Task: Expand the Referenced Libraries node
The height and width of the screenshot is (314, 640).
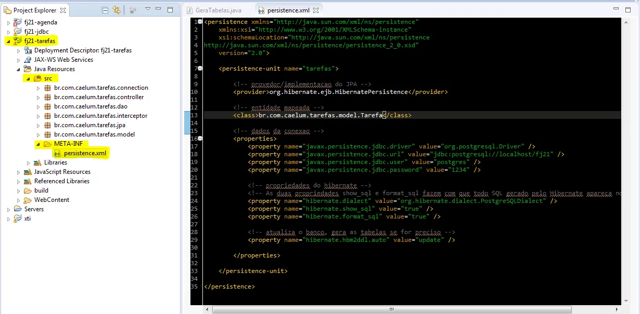Action: tap(18, 181)
